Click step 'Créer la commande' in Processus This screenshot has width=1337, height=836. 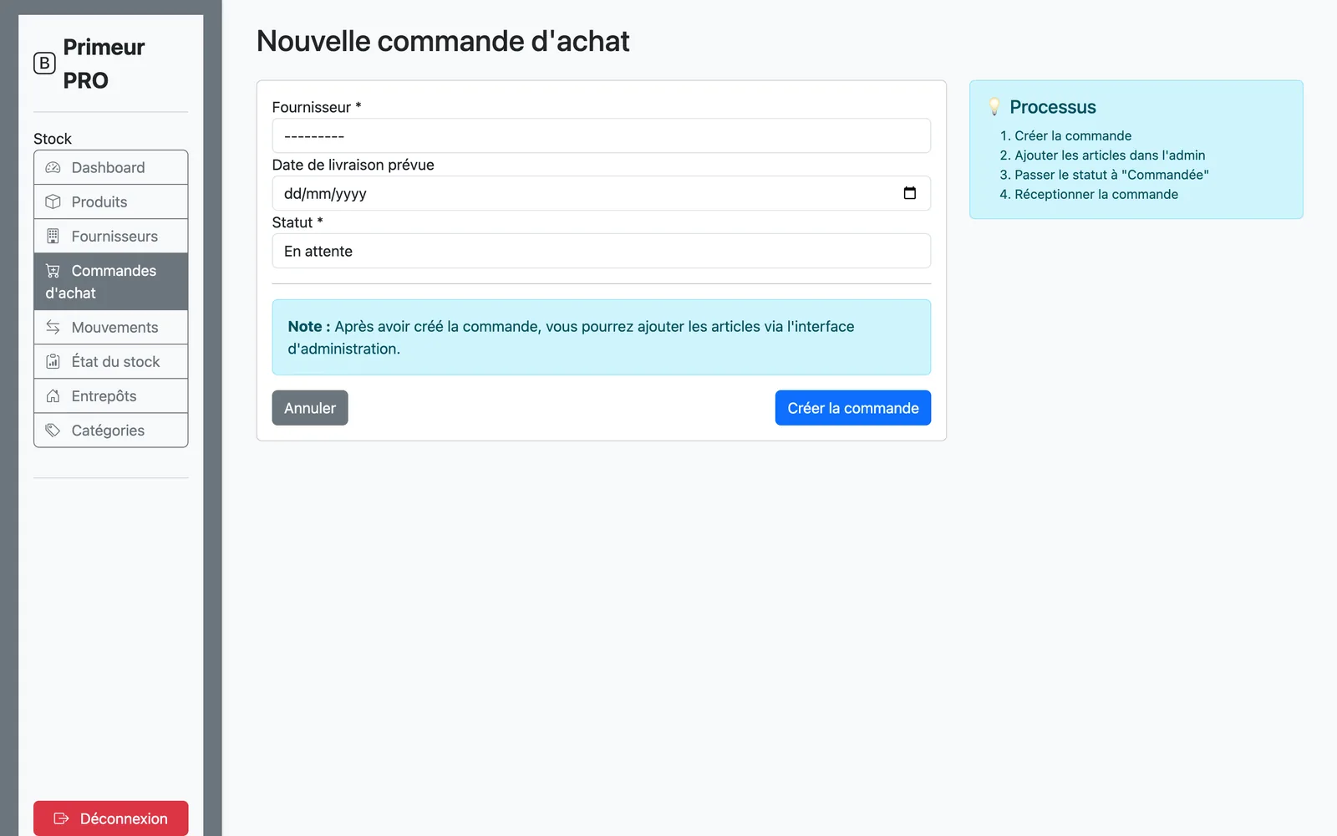1073,135
